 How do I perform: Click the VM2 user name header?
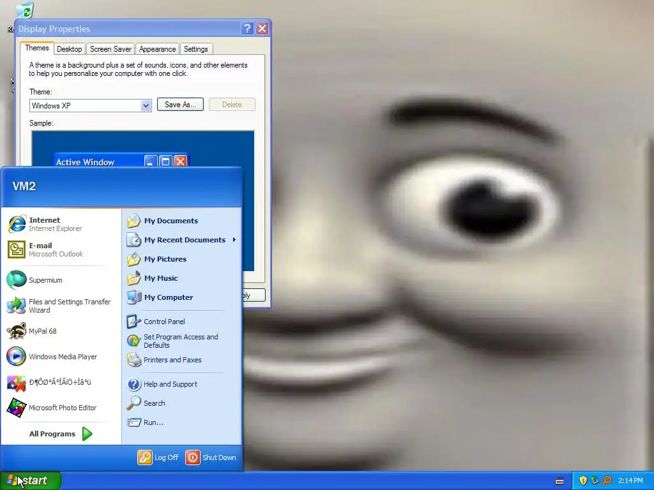click(x=24, y=186)
